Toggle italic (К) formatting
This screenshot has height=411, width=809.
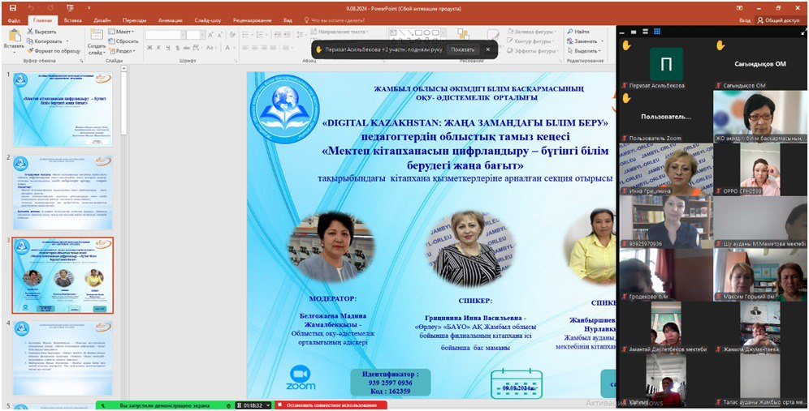[158, 48]
